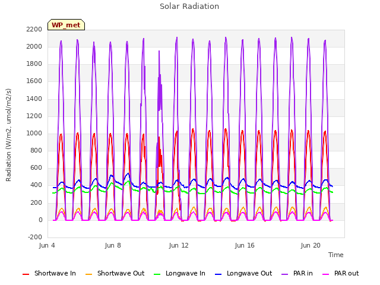Screen dimensions: 380x285
Task: Click the 1400 y-axis tick label
Action: [x=34, y=99]
